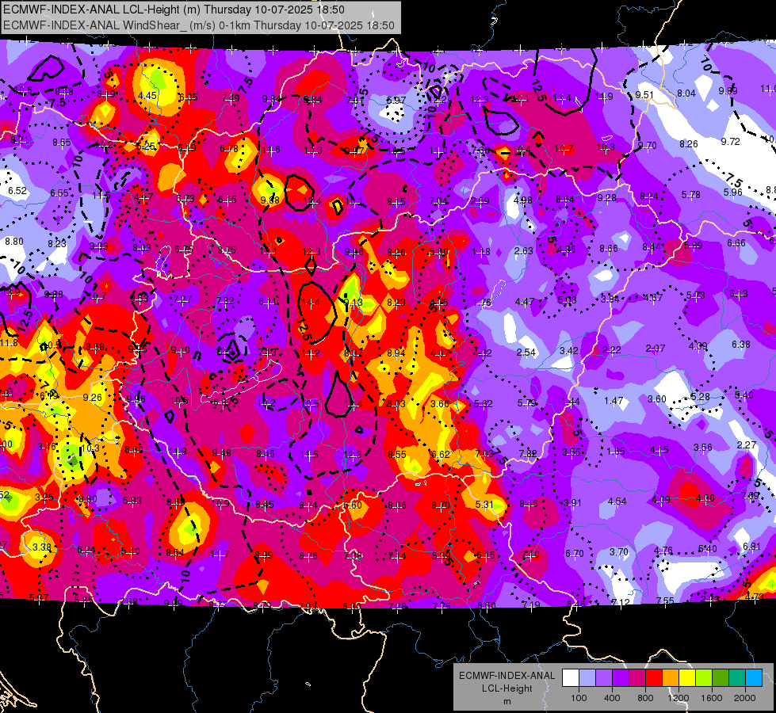Click the '6.38' value on the map
The width and height of the screenshot is (776, 713).
pyautogui.click(x=741, y=345)
